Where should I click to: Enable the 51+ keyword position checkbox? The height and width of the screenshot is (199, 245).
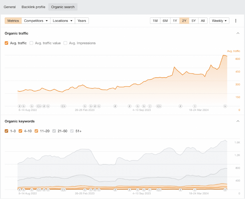[71, 131]
